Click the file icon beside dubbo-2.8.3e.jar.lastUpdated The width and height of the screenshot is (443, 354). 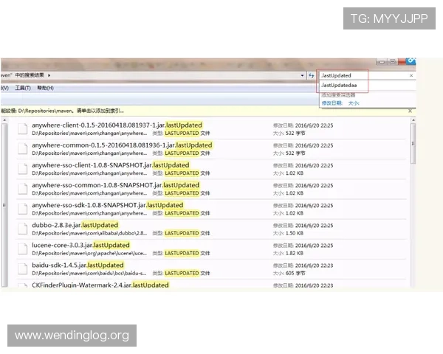(23, 229)
